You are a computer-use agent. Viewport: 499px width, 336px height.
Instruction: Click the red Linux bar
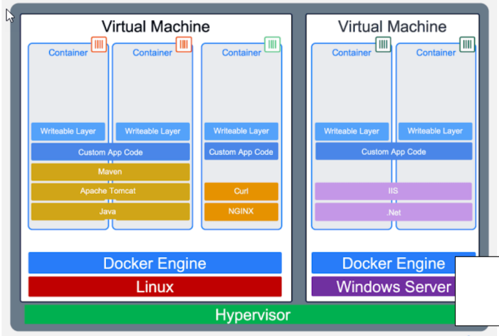point(155,287)
